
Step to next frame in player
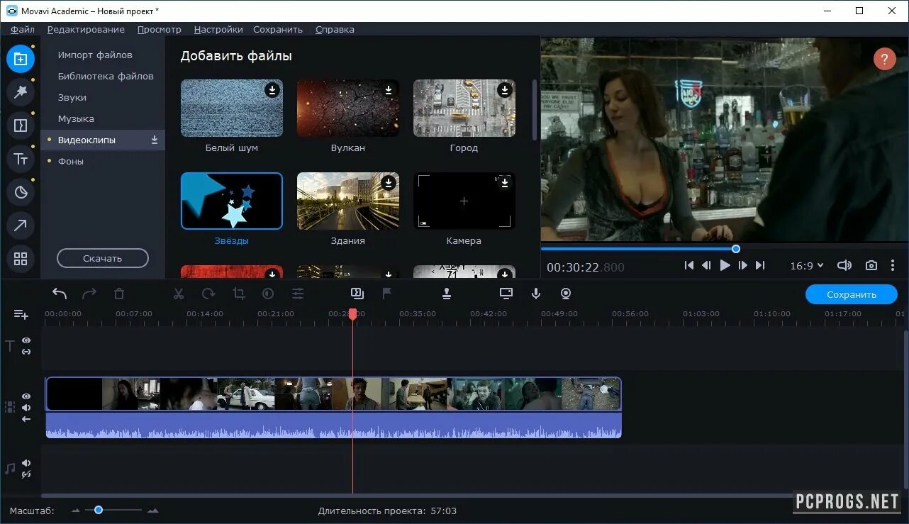point(742,265)
